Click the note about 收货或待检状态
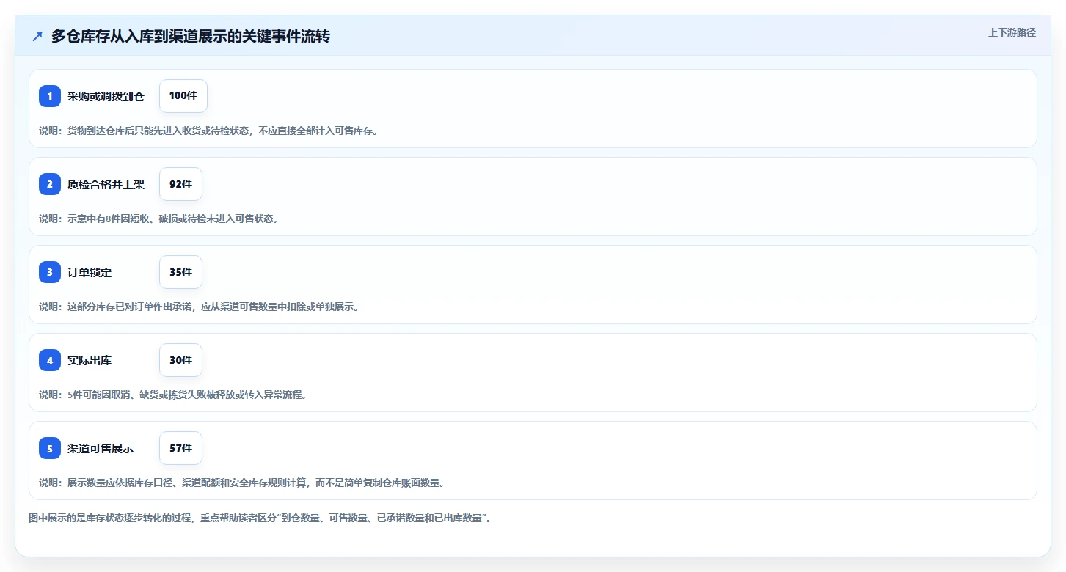 208,131
